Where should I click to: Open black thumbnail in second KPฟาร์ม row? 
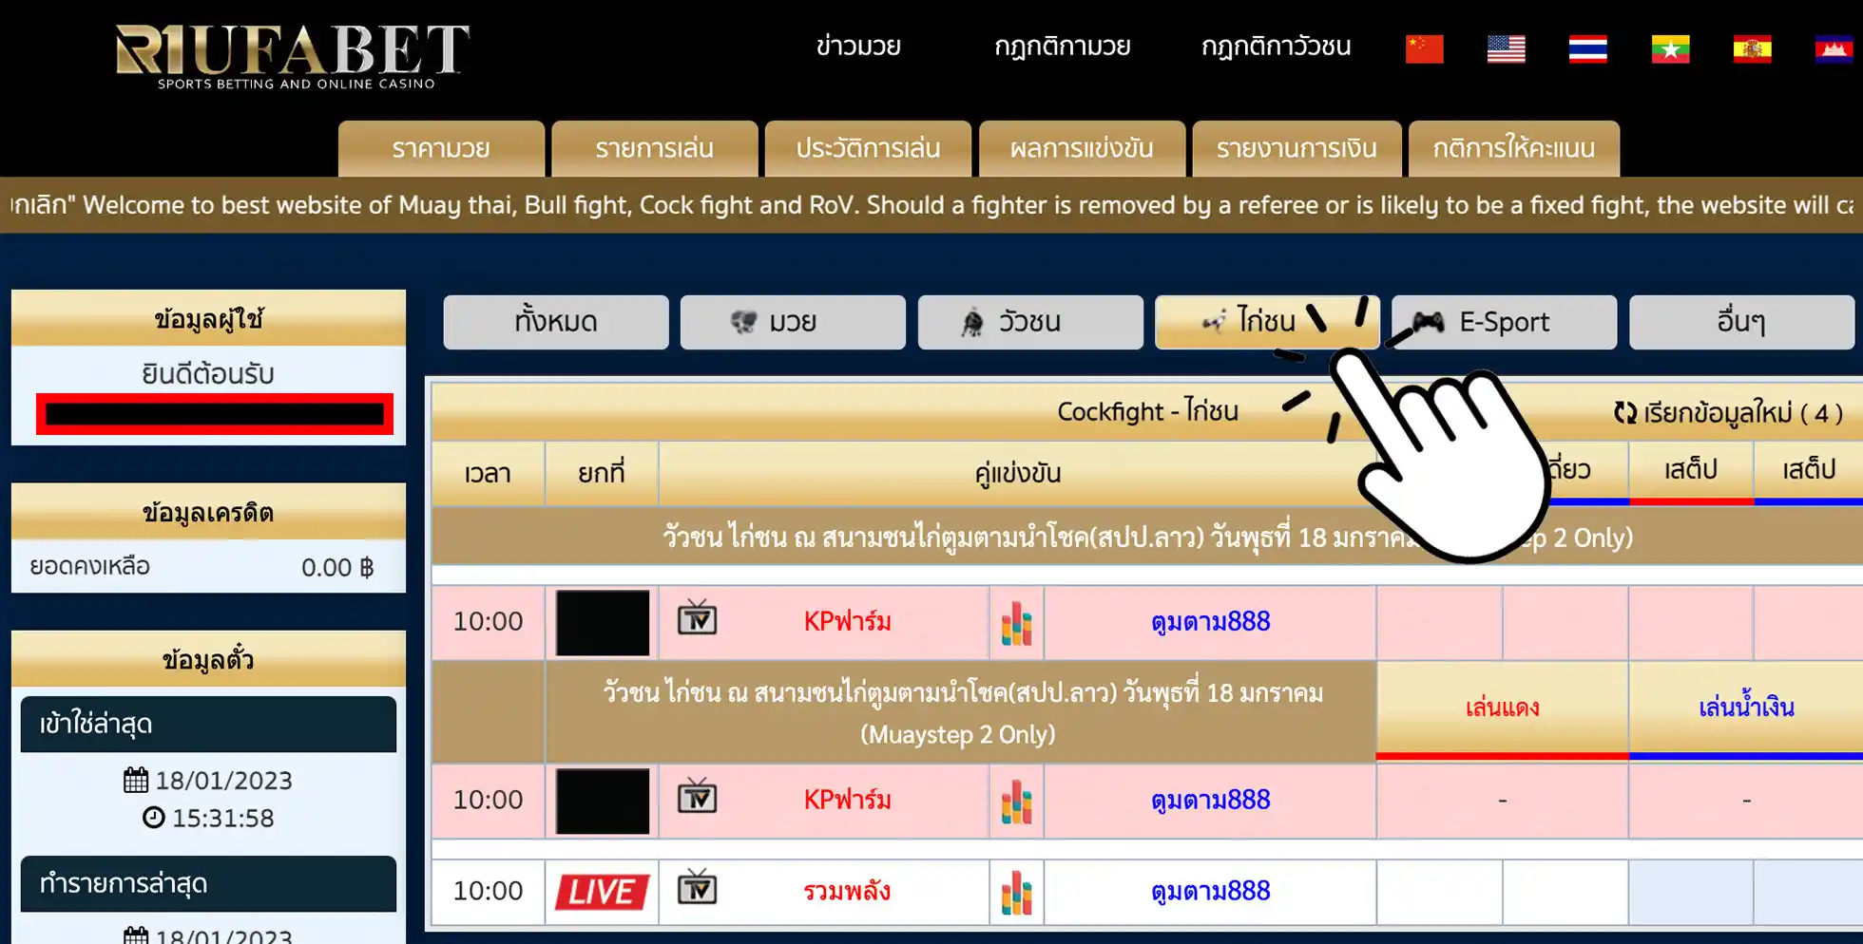point(603,802)
